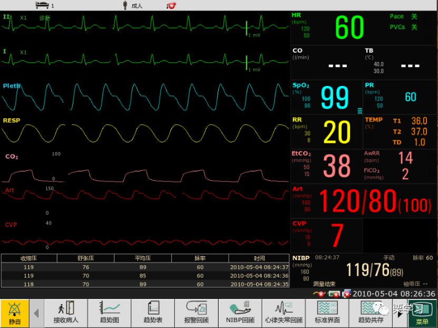438x328 pixels.
Task: Select the ECG lead I waveform label
Action: click(4, 51)
